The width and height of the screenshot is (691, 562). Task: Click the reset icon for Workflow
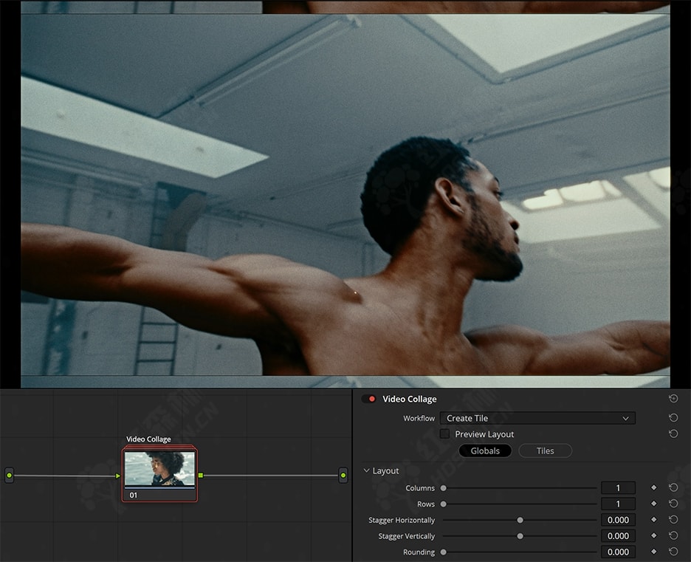coord(673,418)
